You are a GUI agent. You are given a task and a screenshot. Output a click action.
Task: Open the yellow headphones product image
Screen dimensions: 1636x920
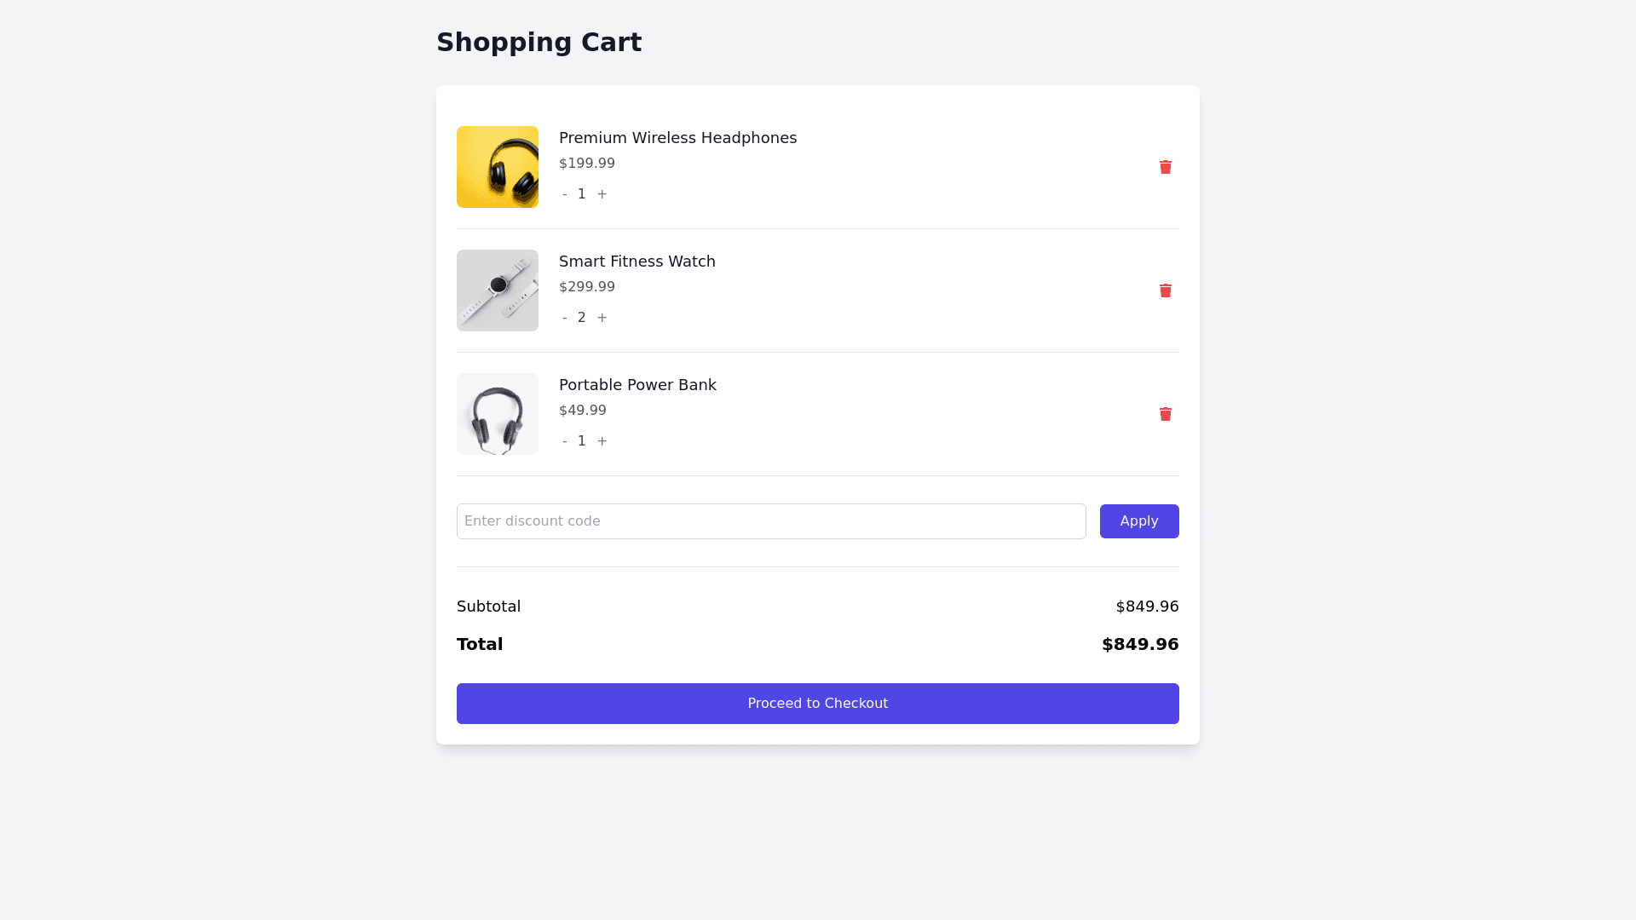click(498, 167)
